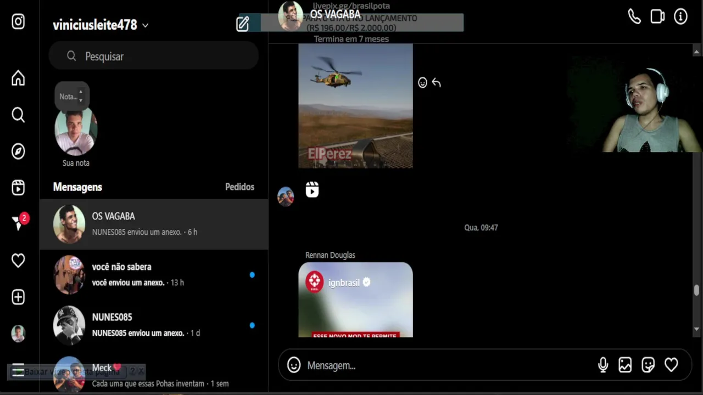Viewport: 703px width, 395px height.
Task: Click chat scrollbar down arrow
Action: tap(696, 329)
